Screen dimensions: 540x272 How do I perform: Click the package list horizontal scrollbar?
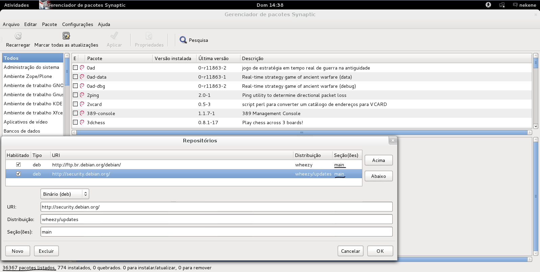[302, 132]
